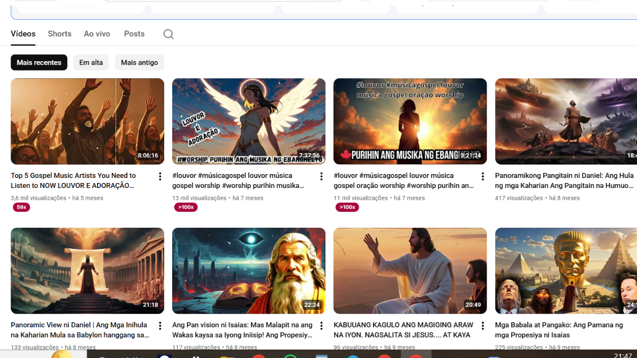Enable the Em alta sort filter
Viewport: 637px width, 358px height.
(x=91, y=63)
